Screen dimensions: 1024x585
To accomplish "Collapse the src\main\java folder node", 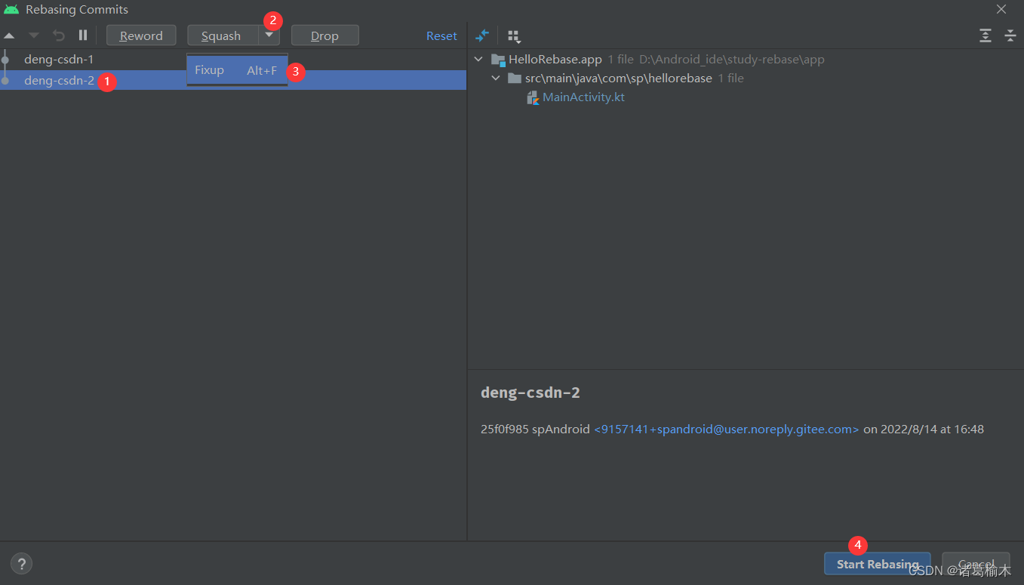I will (496, 78).
